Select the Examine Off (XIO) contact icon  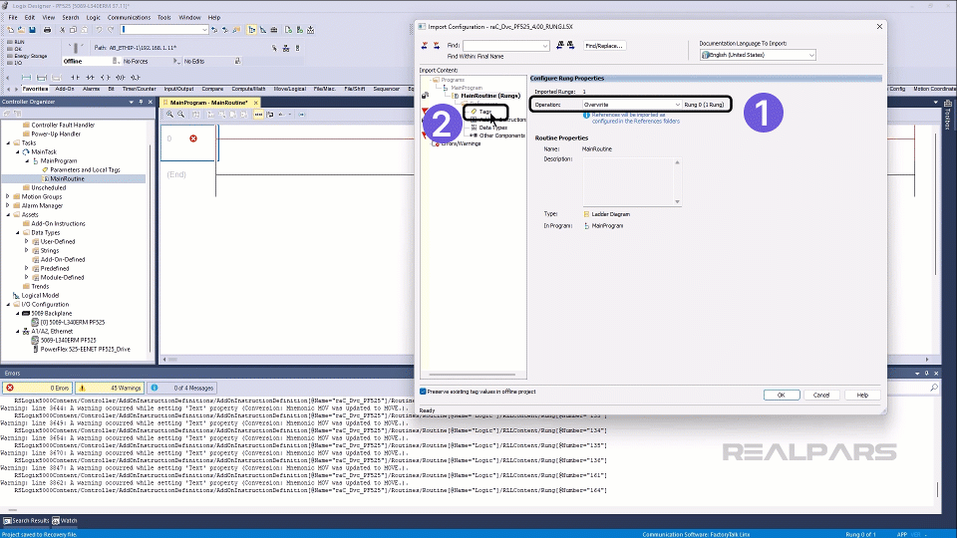point(90,78)
